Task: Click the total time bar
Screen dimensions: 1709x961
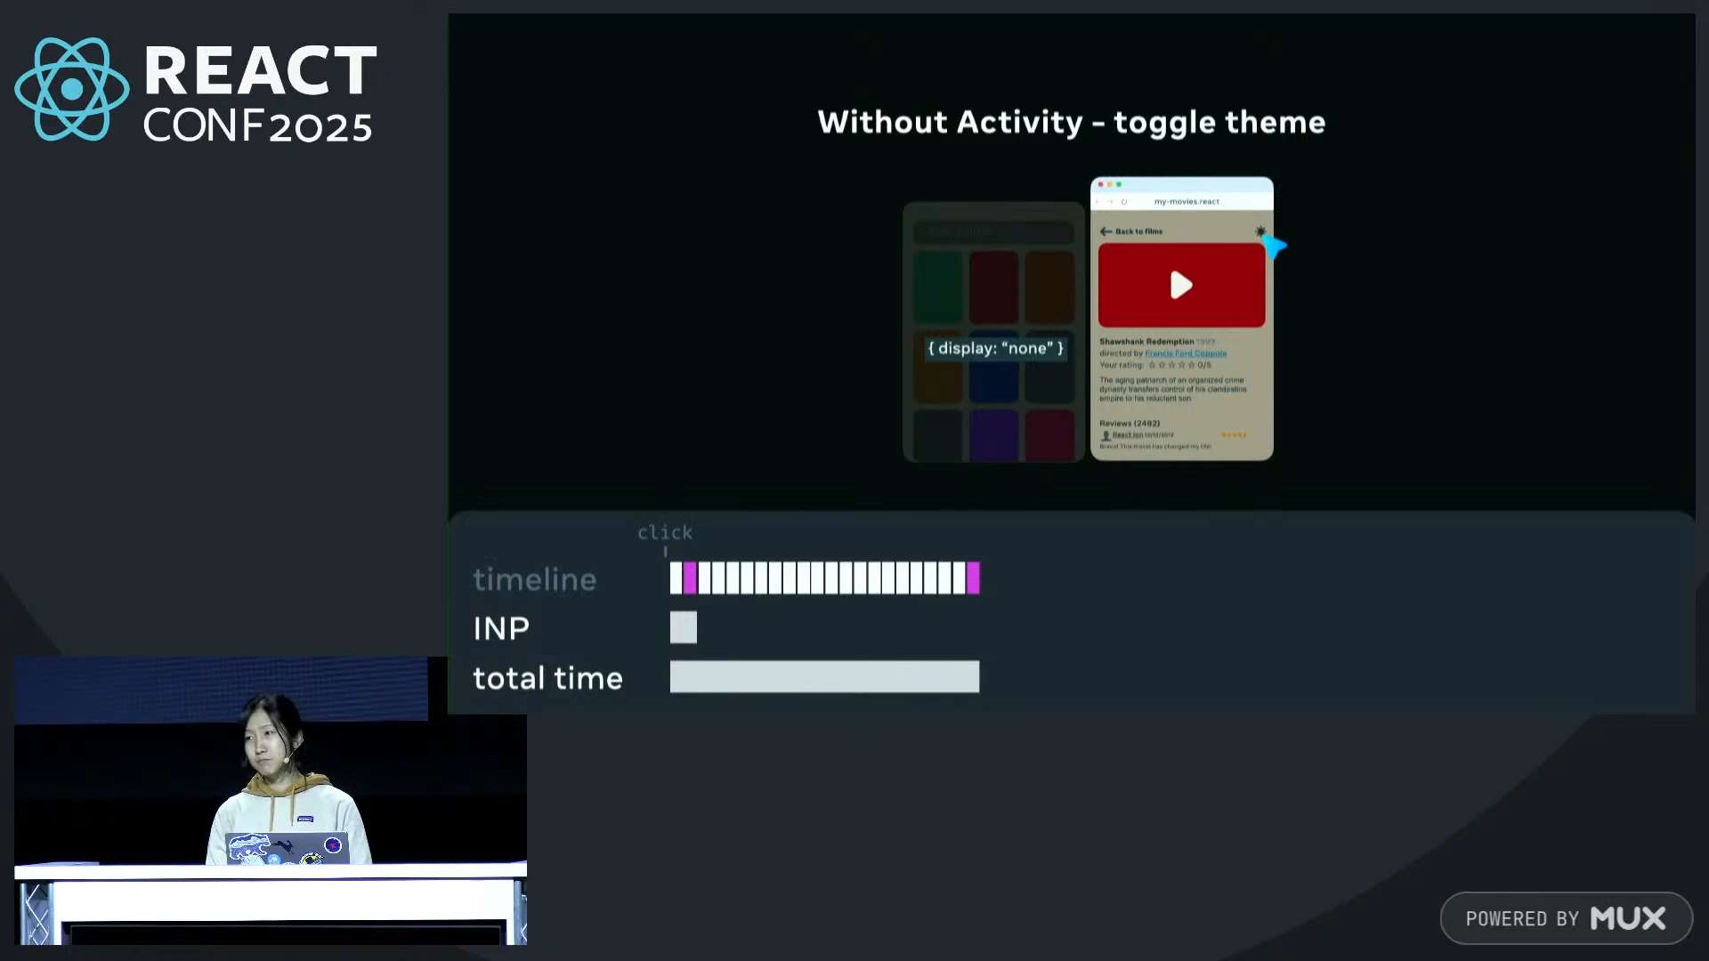Action: (x=824, y=676)
